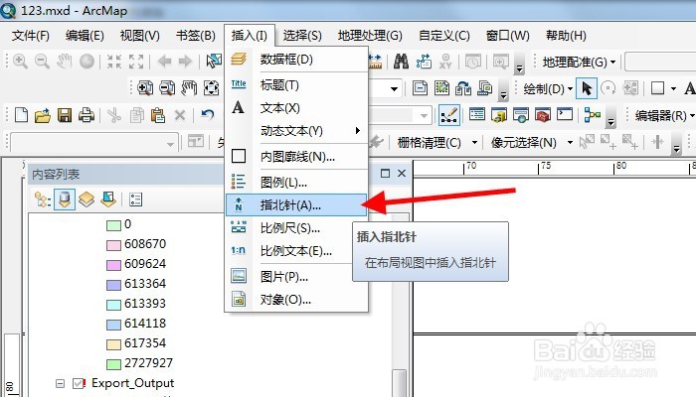Click the Editor toolbar pencil icon

(448, 116)
